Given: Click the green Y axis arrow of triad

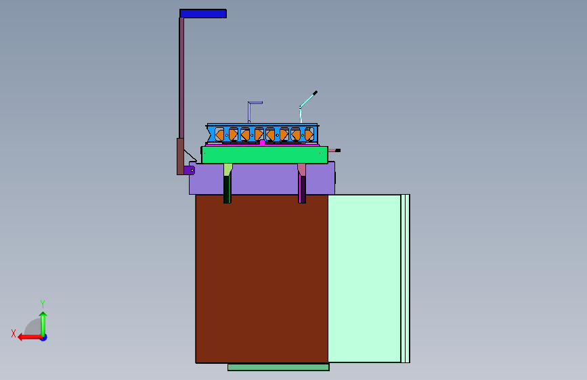Looking at the screenshot, I should (43, 323).
